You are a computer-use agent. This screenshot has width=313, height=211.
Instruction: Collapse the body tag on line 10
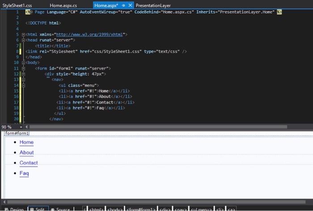(x=23, y=63)
